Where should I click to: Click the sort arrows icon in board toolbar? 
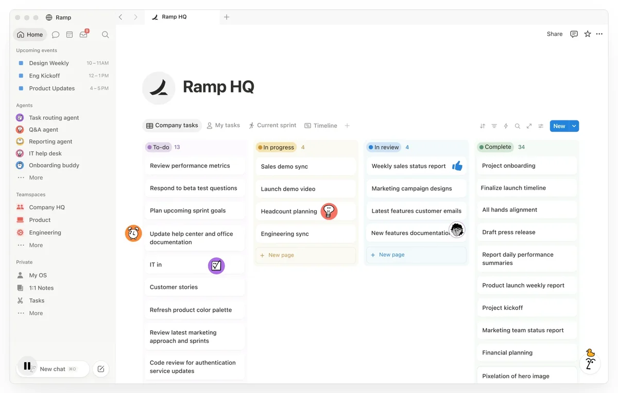coord(483,126)
